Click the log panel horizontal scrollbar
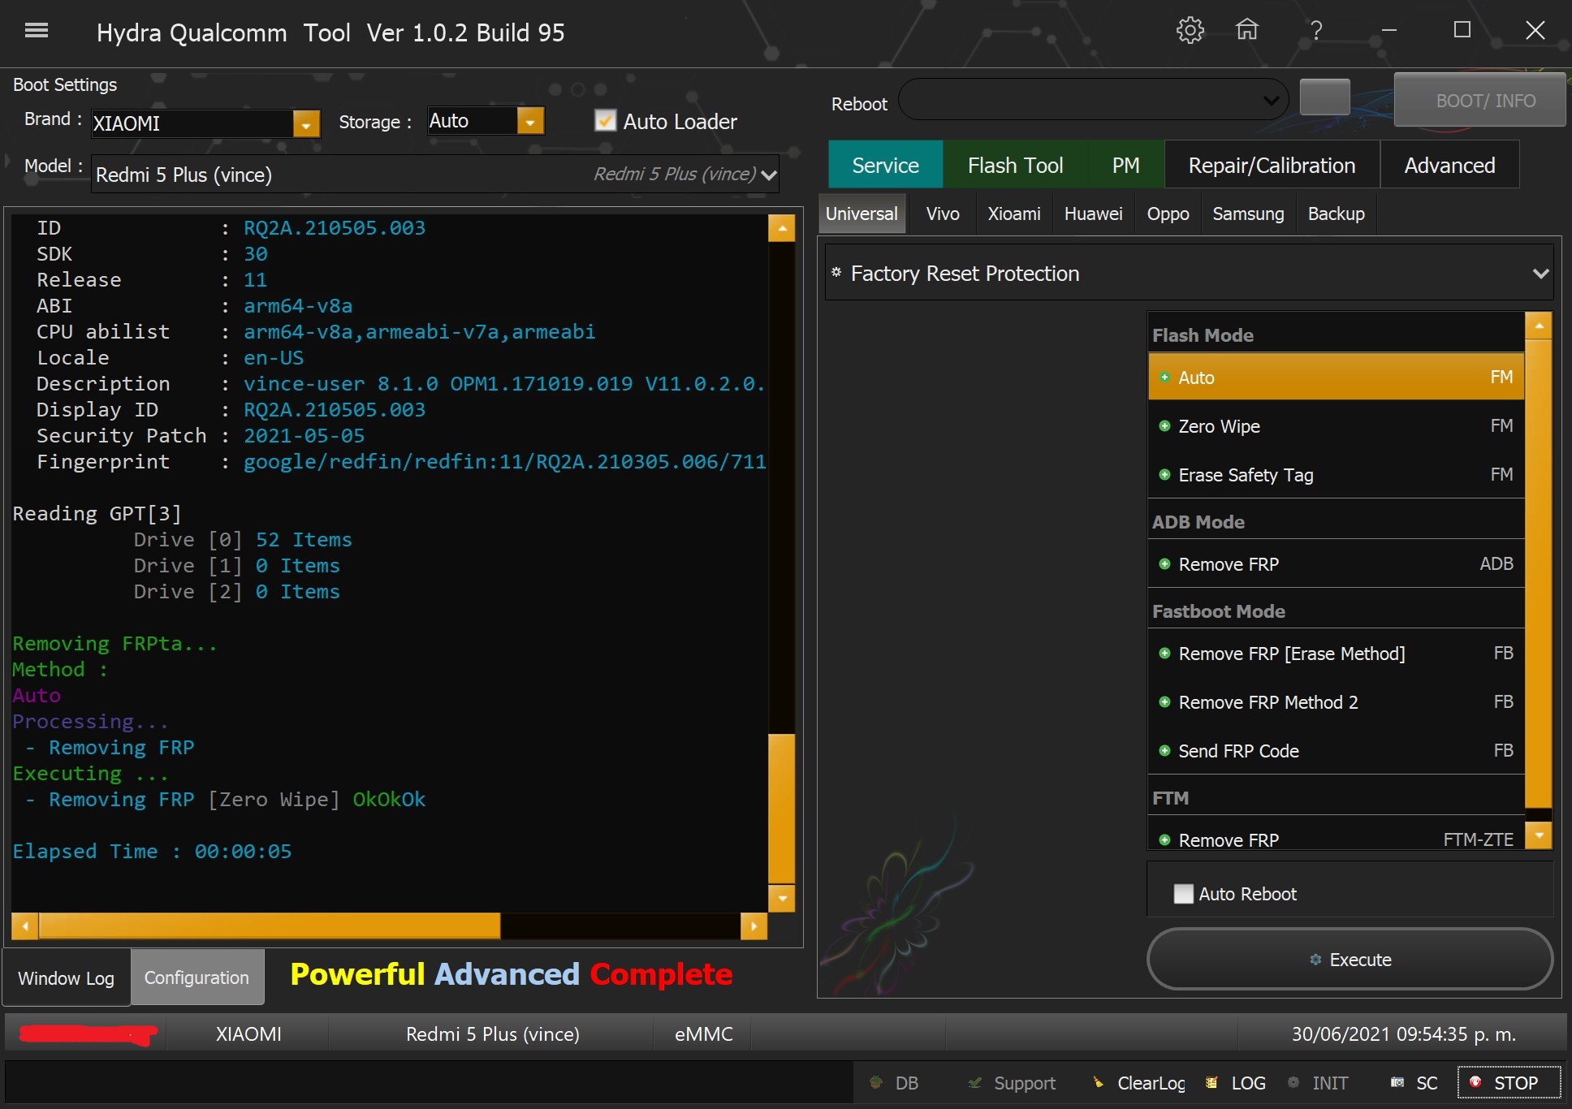This screenshot has width=1572, height=1109. [x=268, y=925]
